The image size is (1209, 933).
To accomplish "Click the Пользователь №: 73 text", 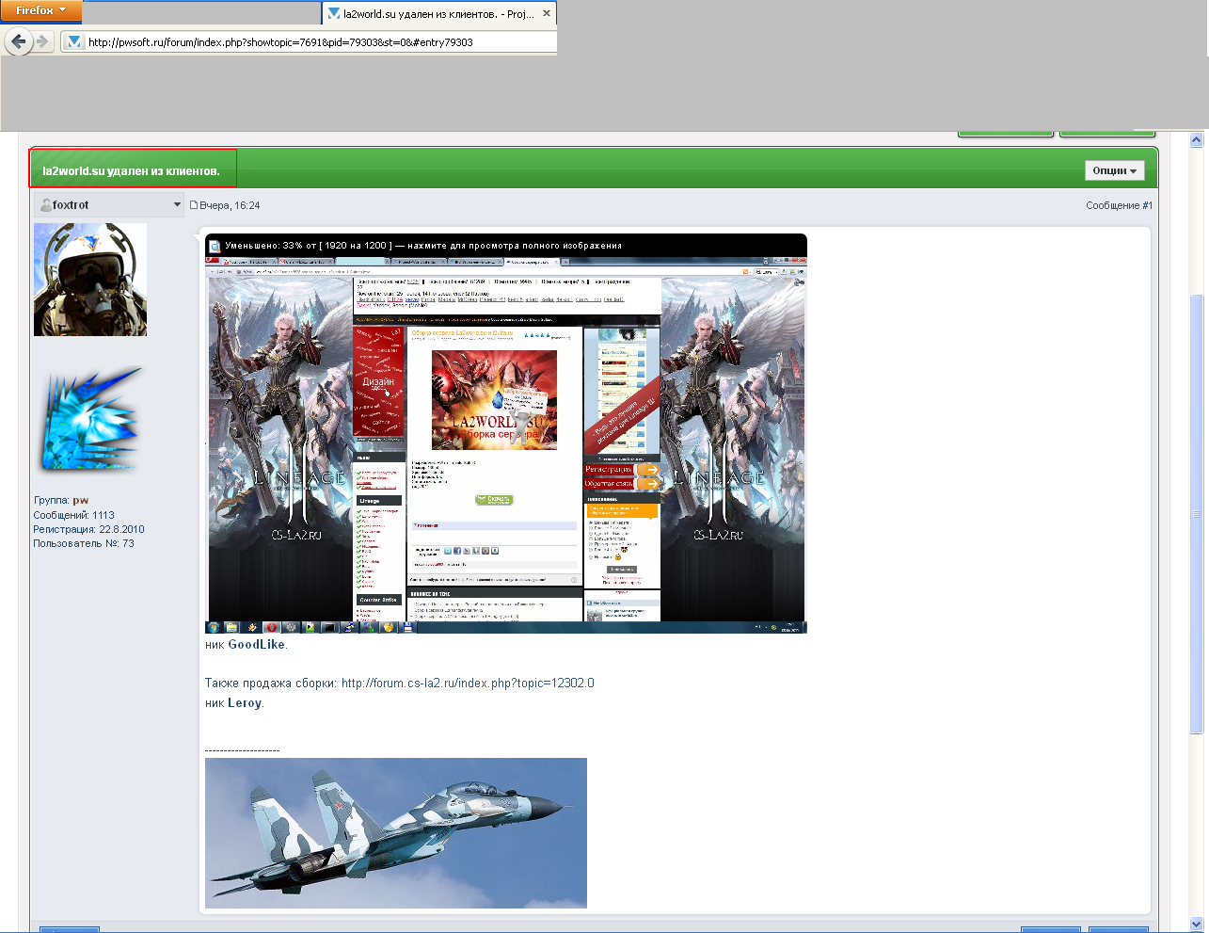I will 84,543.
